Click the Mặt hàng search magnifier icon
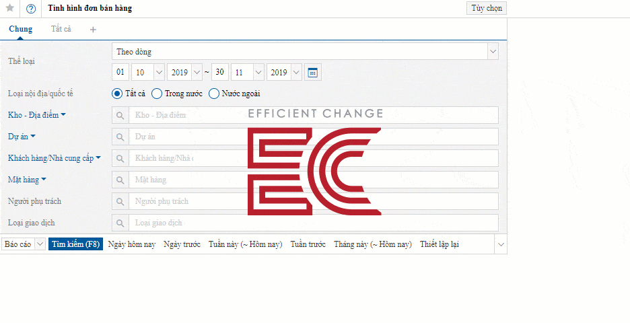The image size is (630, 323). [x=120, y=180]
